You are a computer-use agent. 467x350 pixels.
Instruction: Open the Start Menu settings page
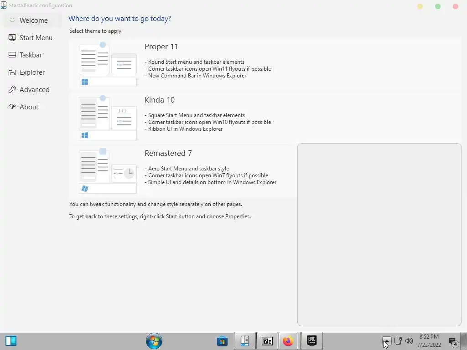(33, 37)
